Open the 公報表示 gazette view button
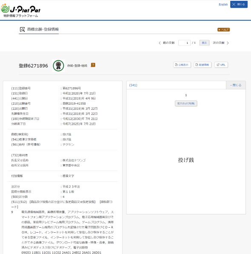Image resolution: width=251 pixels, height=254 pixels. coord(182,65)
